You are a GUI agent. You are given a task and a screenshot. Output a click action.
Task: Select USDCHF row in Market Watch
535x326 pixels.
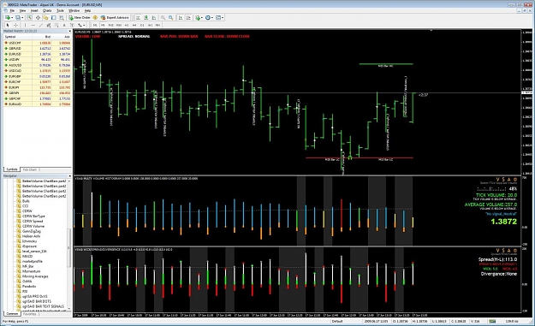[38, 43]
